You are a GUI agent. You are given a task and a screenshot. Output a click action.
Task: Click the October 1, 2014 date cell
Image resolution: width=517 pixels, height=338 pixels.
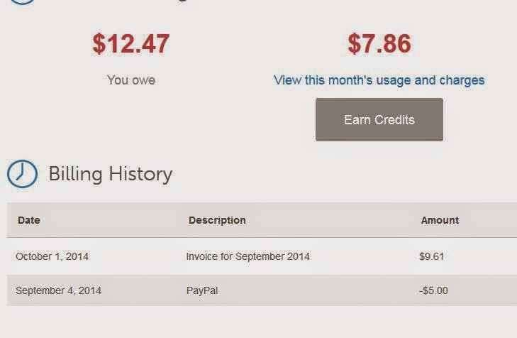(x=52, y=256)
